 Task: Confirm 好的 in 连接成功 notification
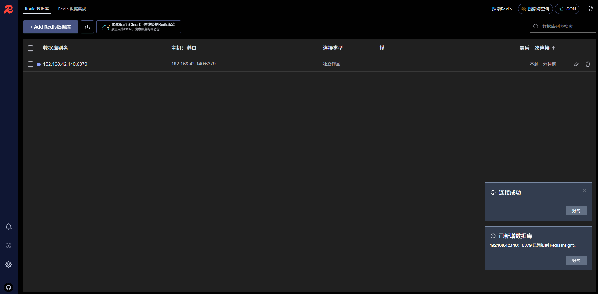[x=576, y=211]
